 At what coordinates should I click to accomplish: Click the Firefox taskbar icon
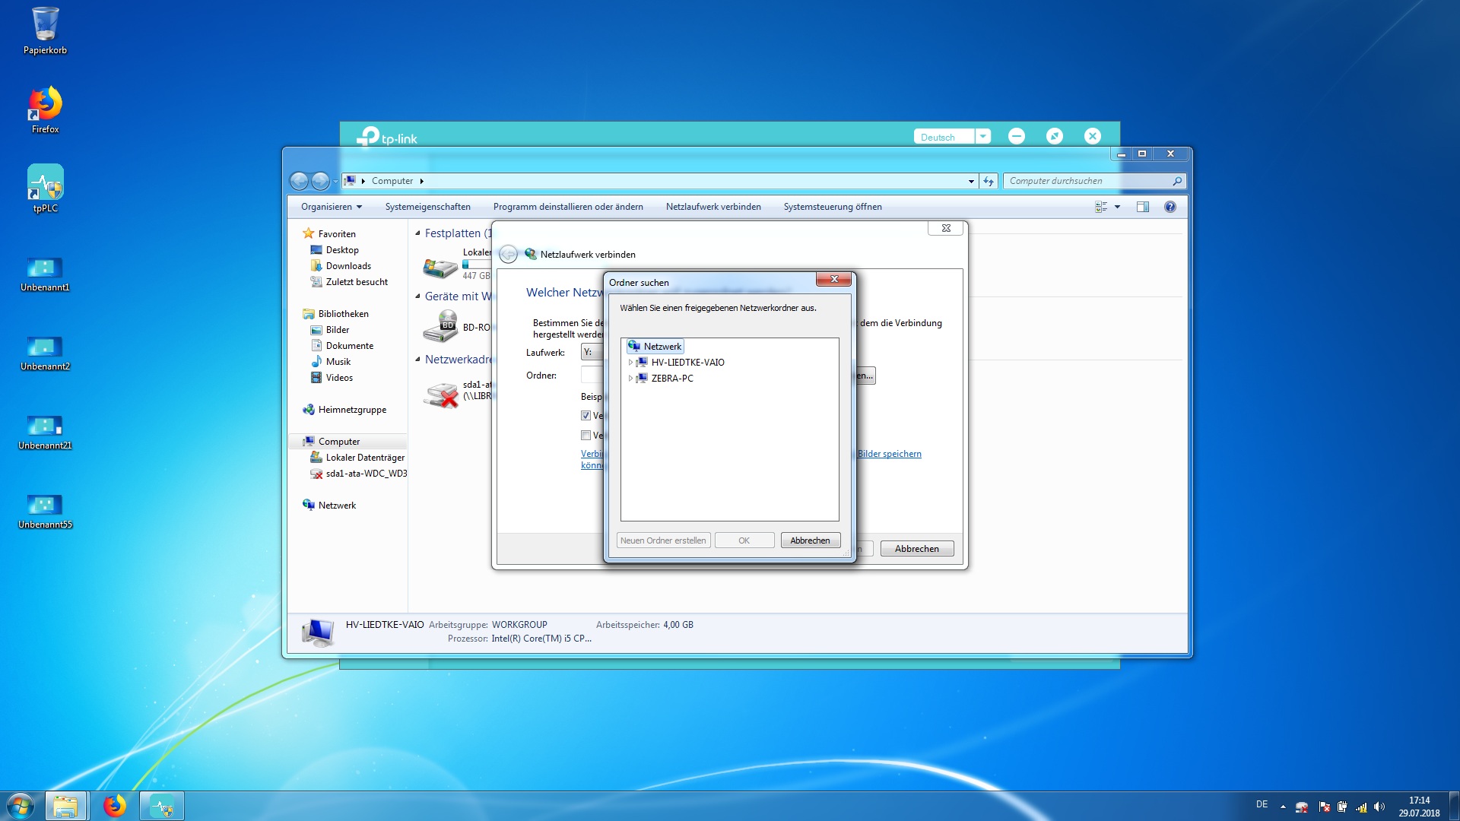tap(115, 806)
